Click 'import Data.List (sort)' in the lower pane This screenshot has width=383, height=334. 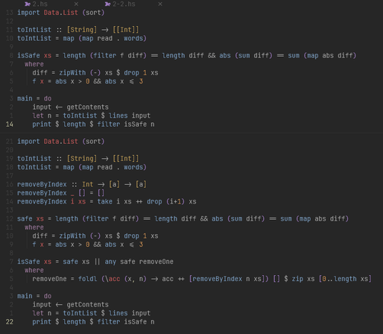coord(61,142)
